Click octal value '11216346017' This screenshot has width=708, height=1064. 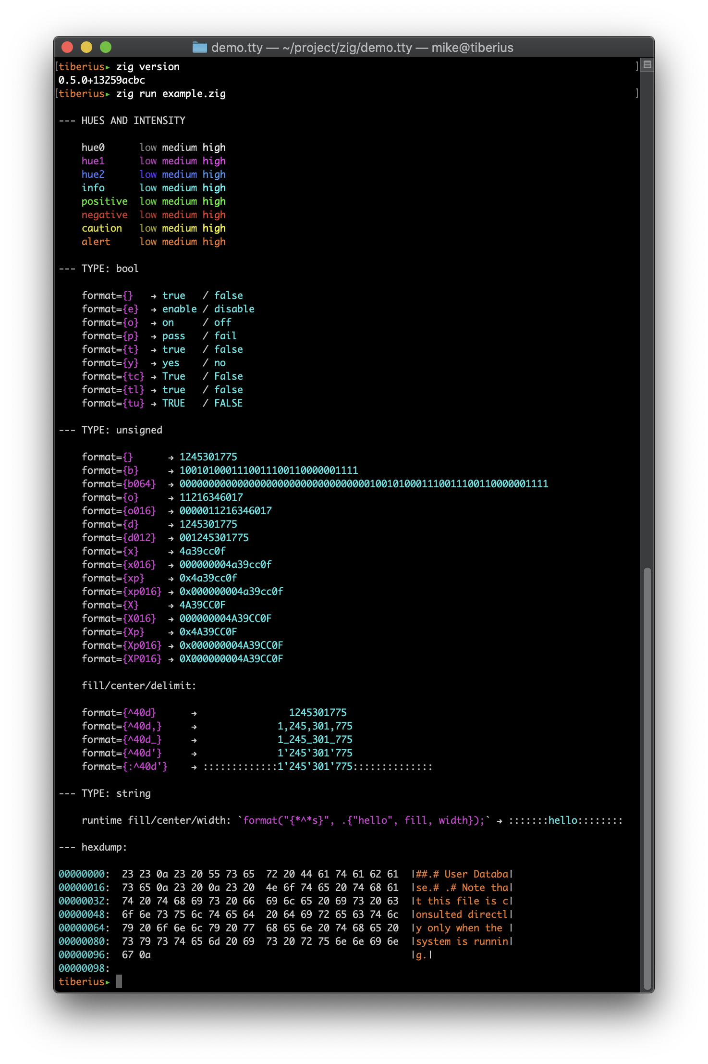211,497
